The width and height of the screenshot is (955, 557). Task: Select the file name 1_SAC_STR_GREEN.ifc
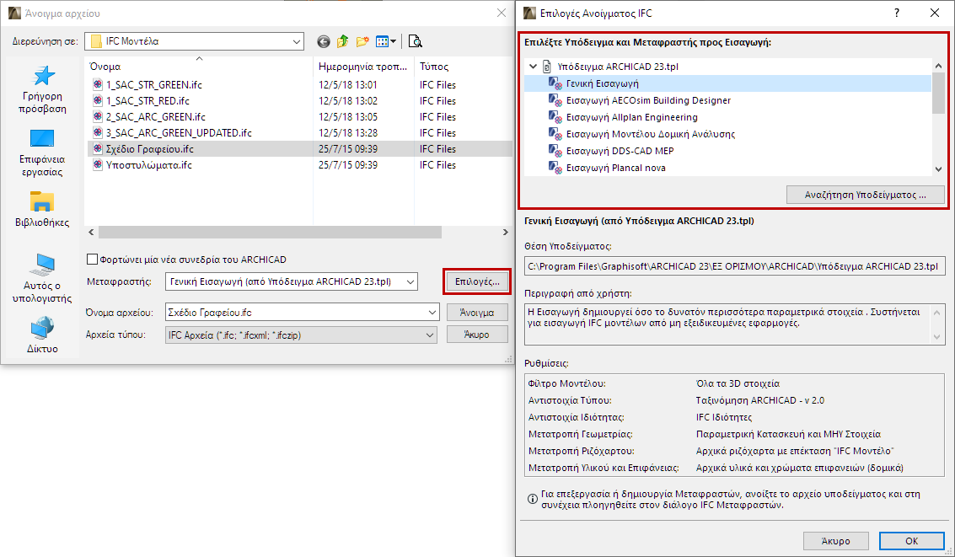click(154, 84)
